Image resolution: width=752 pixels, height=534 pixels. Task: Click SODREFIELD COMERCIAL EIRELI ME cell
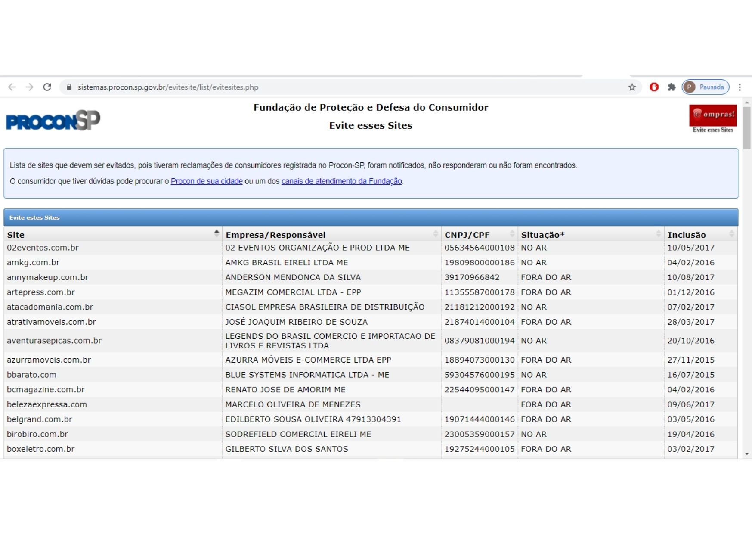(331, 434)
